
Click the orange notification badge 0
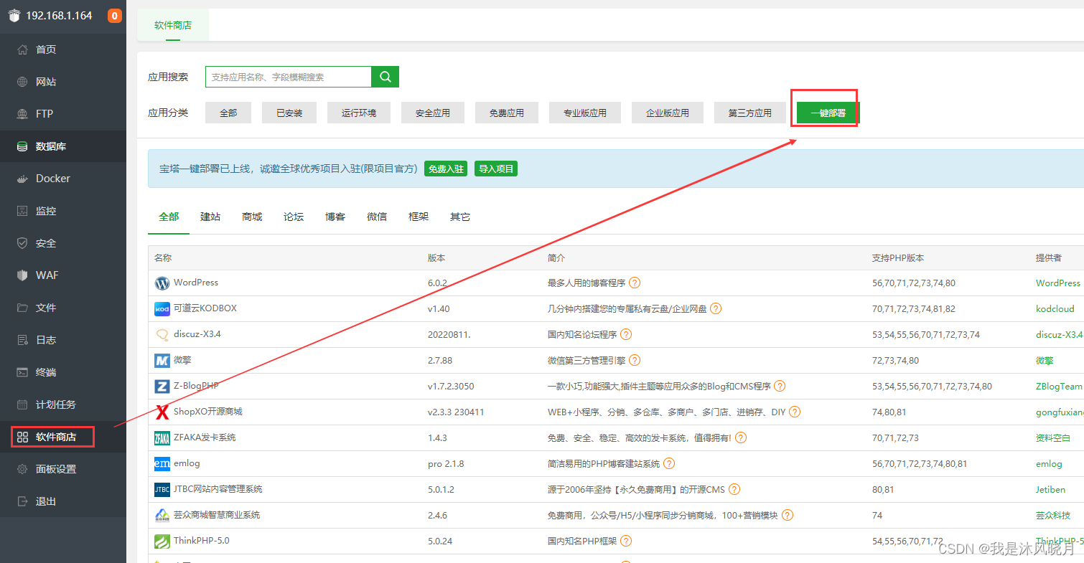pos(115,15)
